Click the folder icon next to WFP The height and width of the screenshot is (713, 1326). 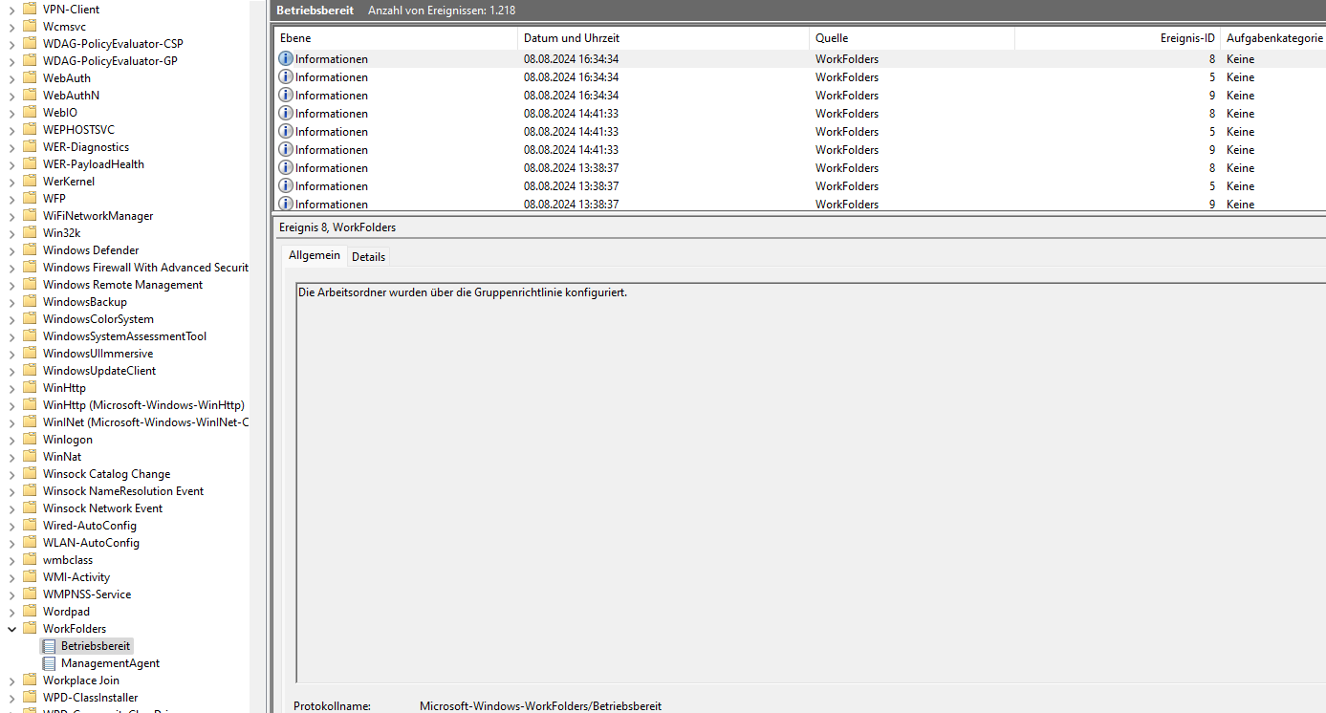(x=30, y=199)
